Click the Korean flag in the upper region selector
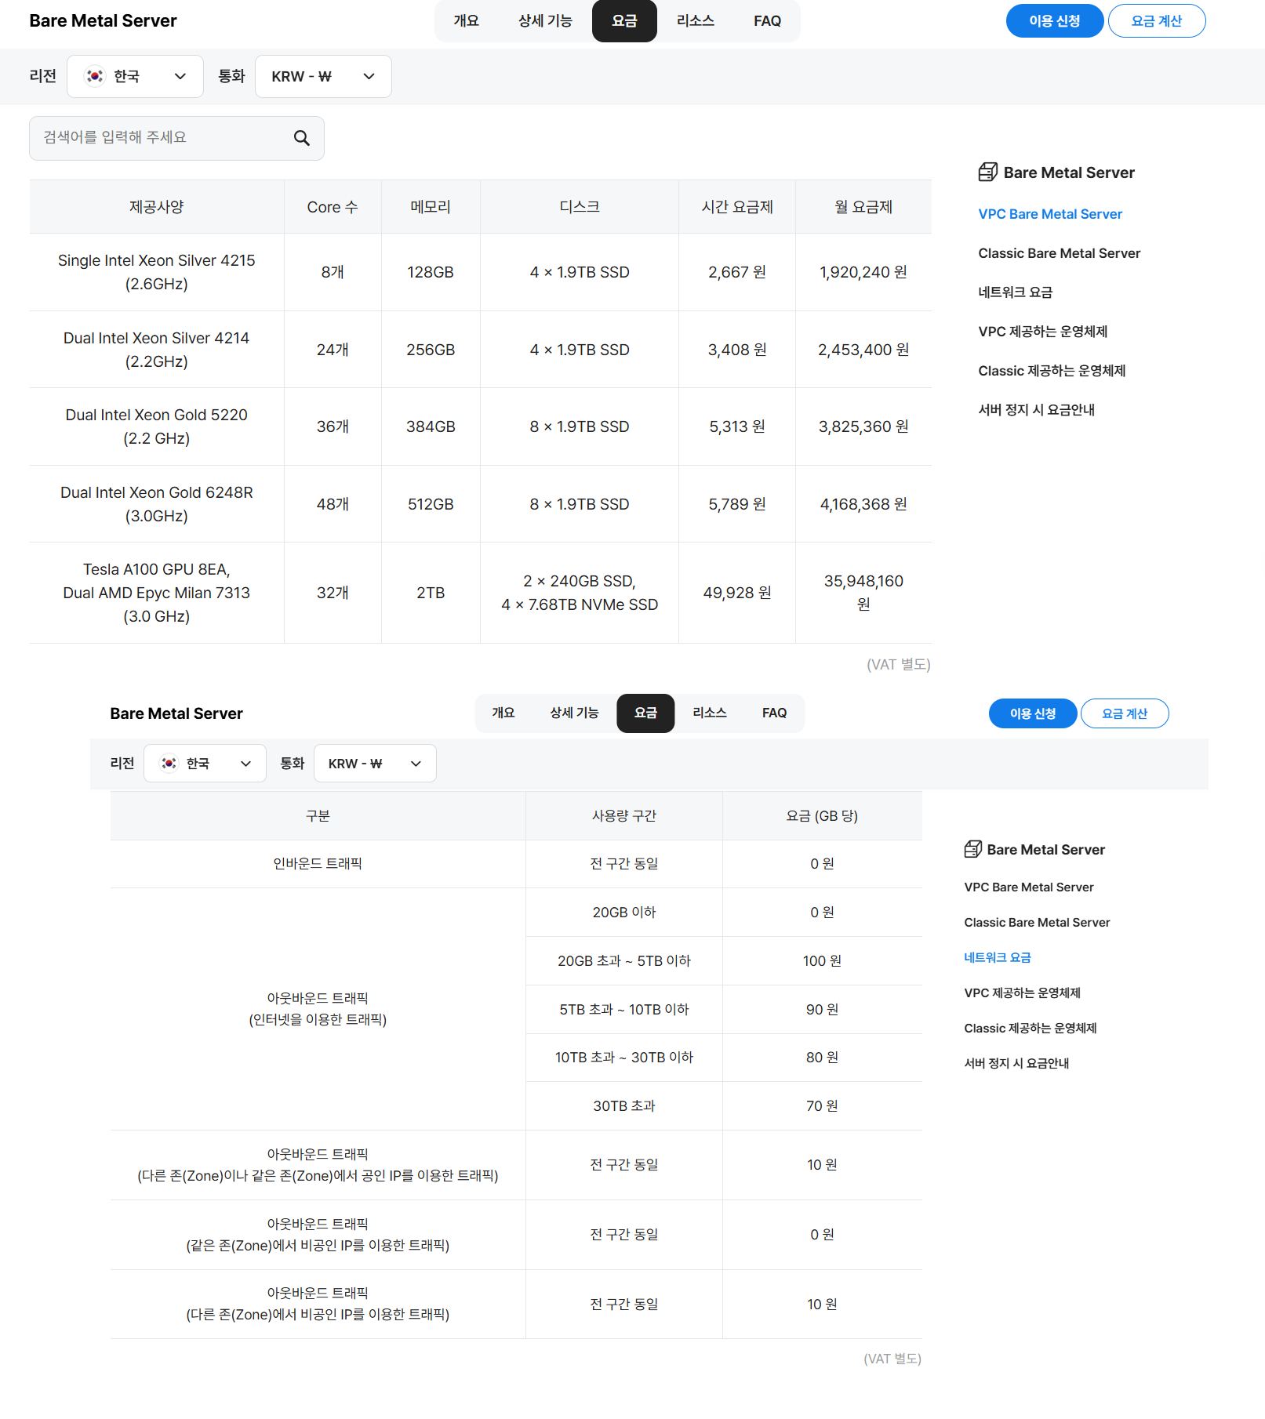Image resolution: width=1265 pixels, height=1419 pixels. [x=95, y=76]
